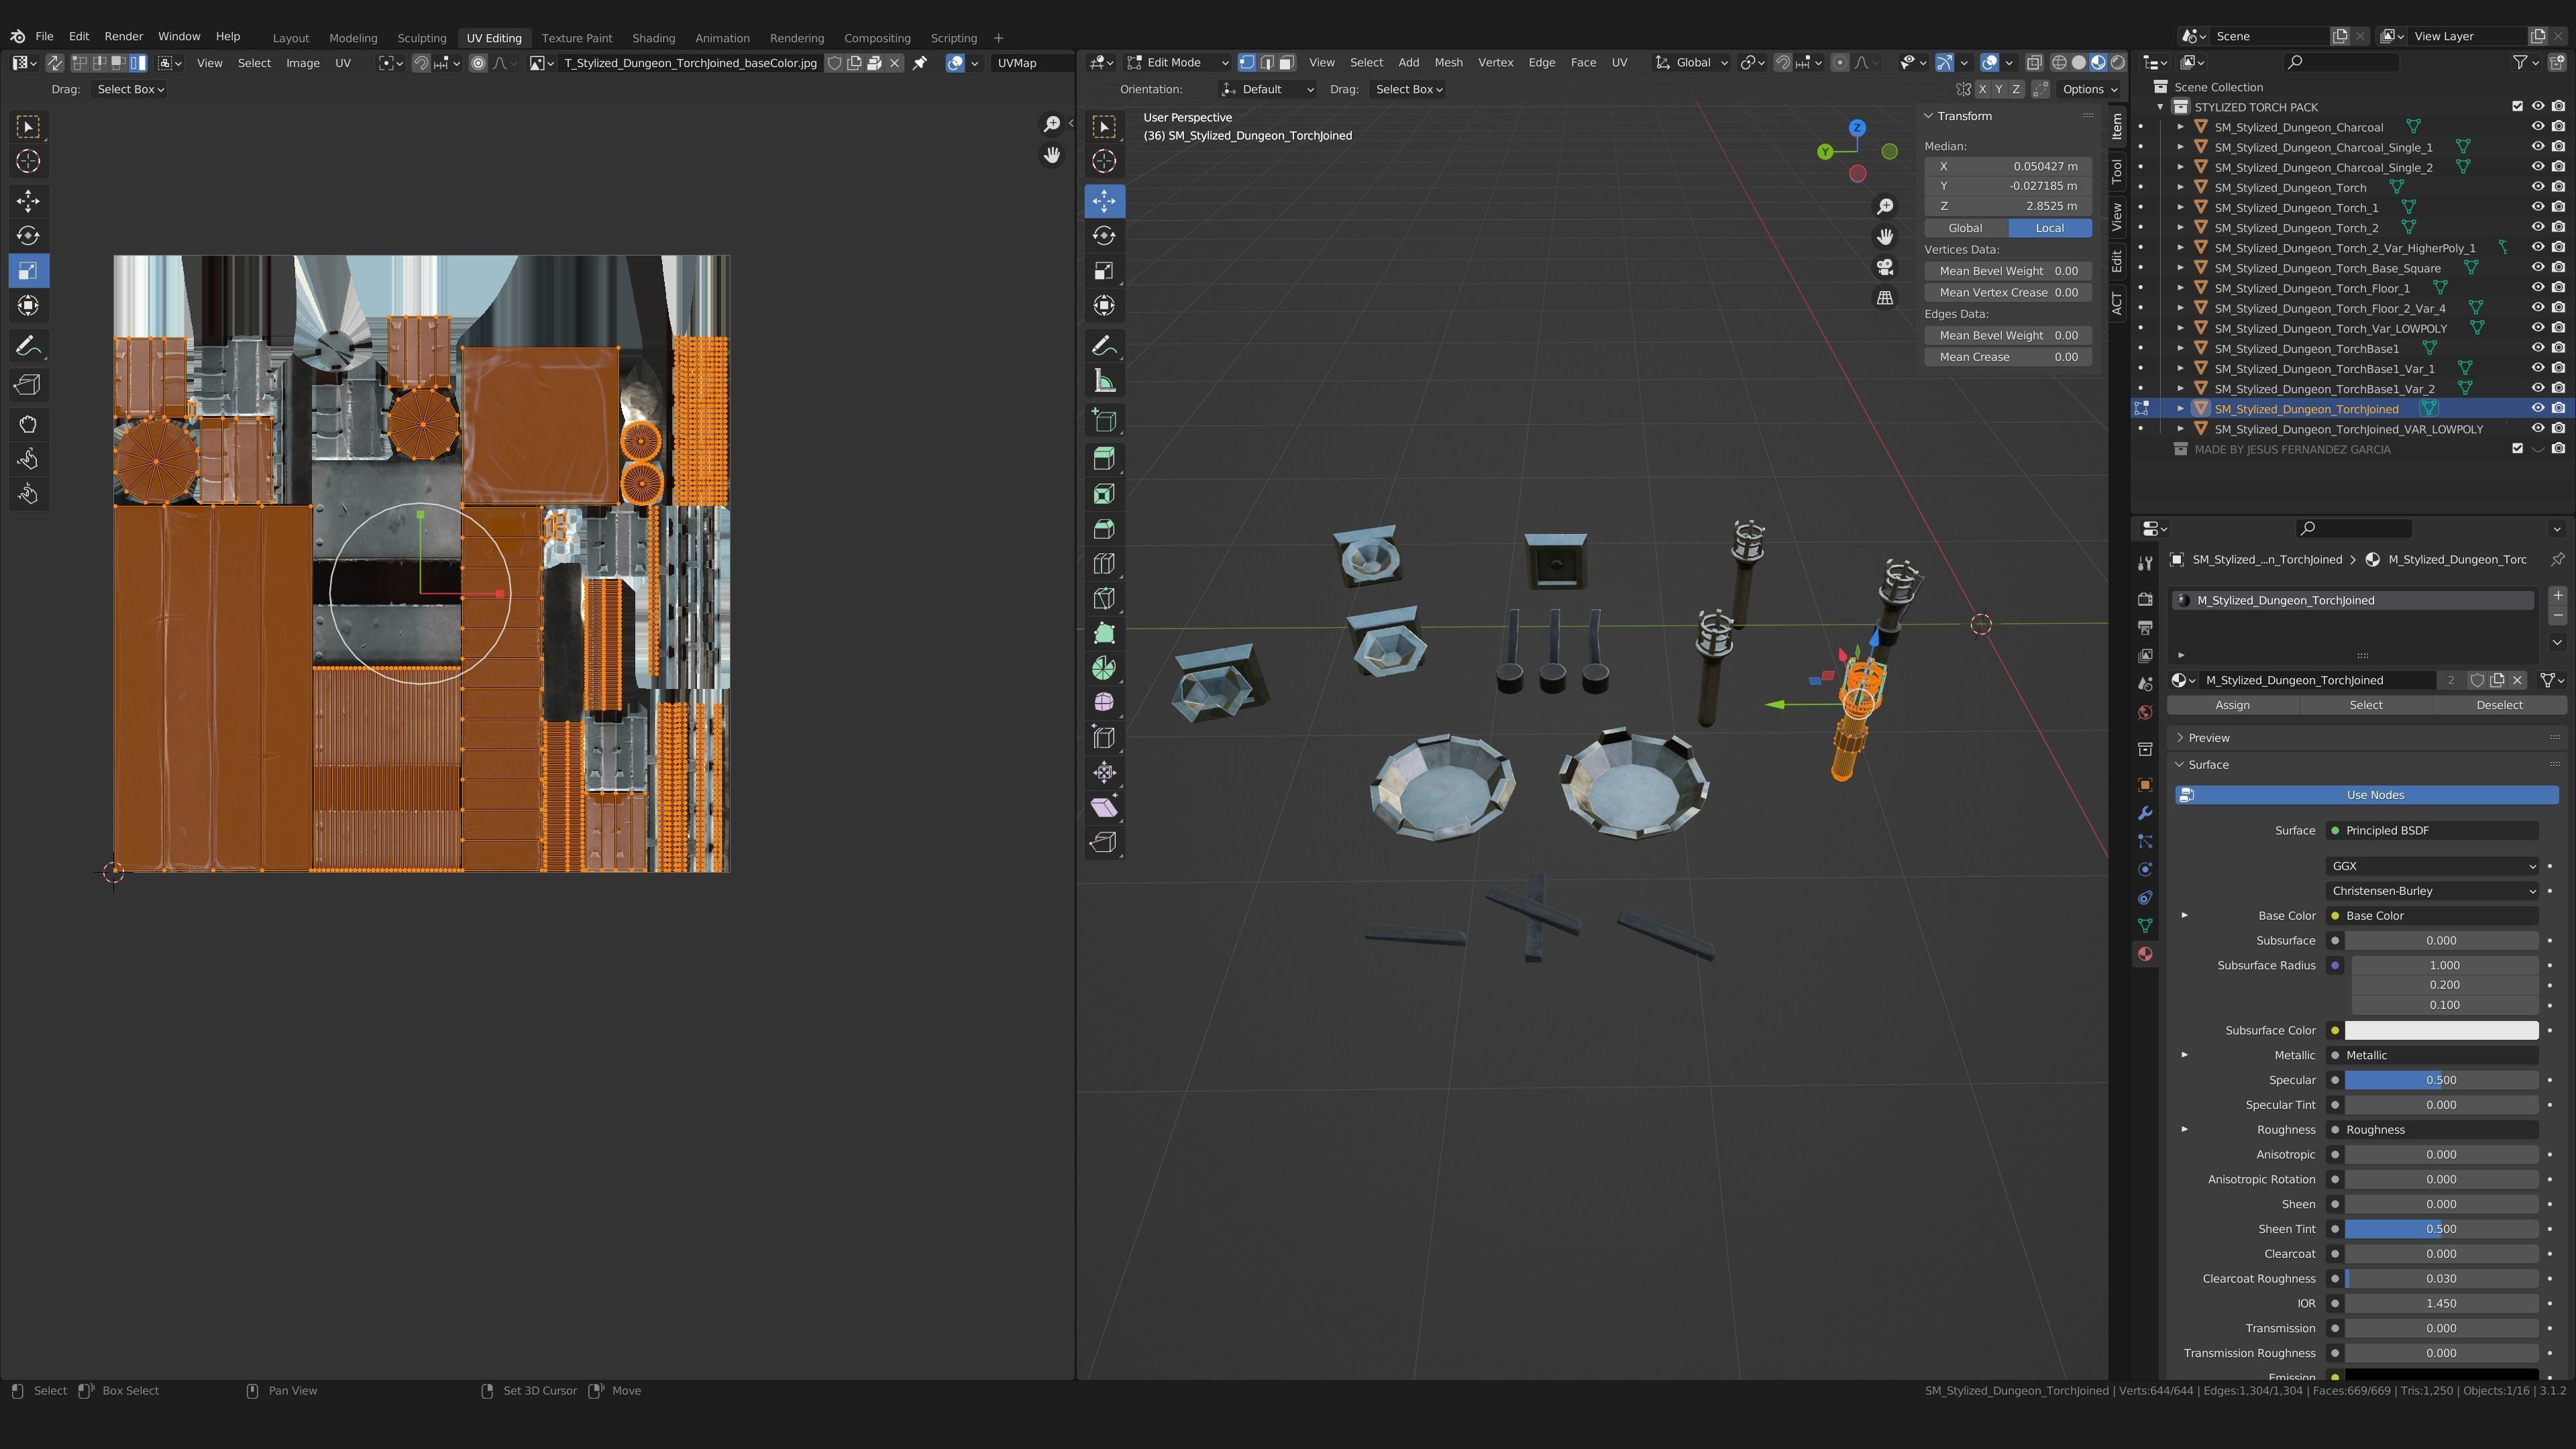Click the Deselect material button
Viewport: 2576px width, 1449px height.
pyautogui.click(x=2499, y=705)
